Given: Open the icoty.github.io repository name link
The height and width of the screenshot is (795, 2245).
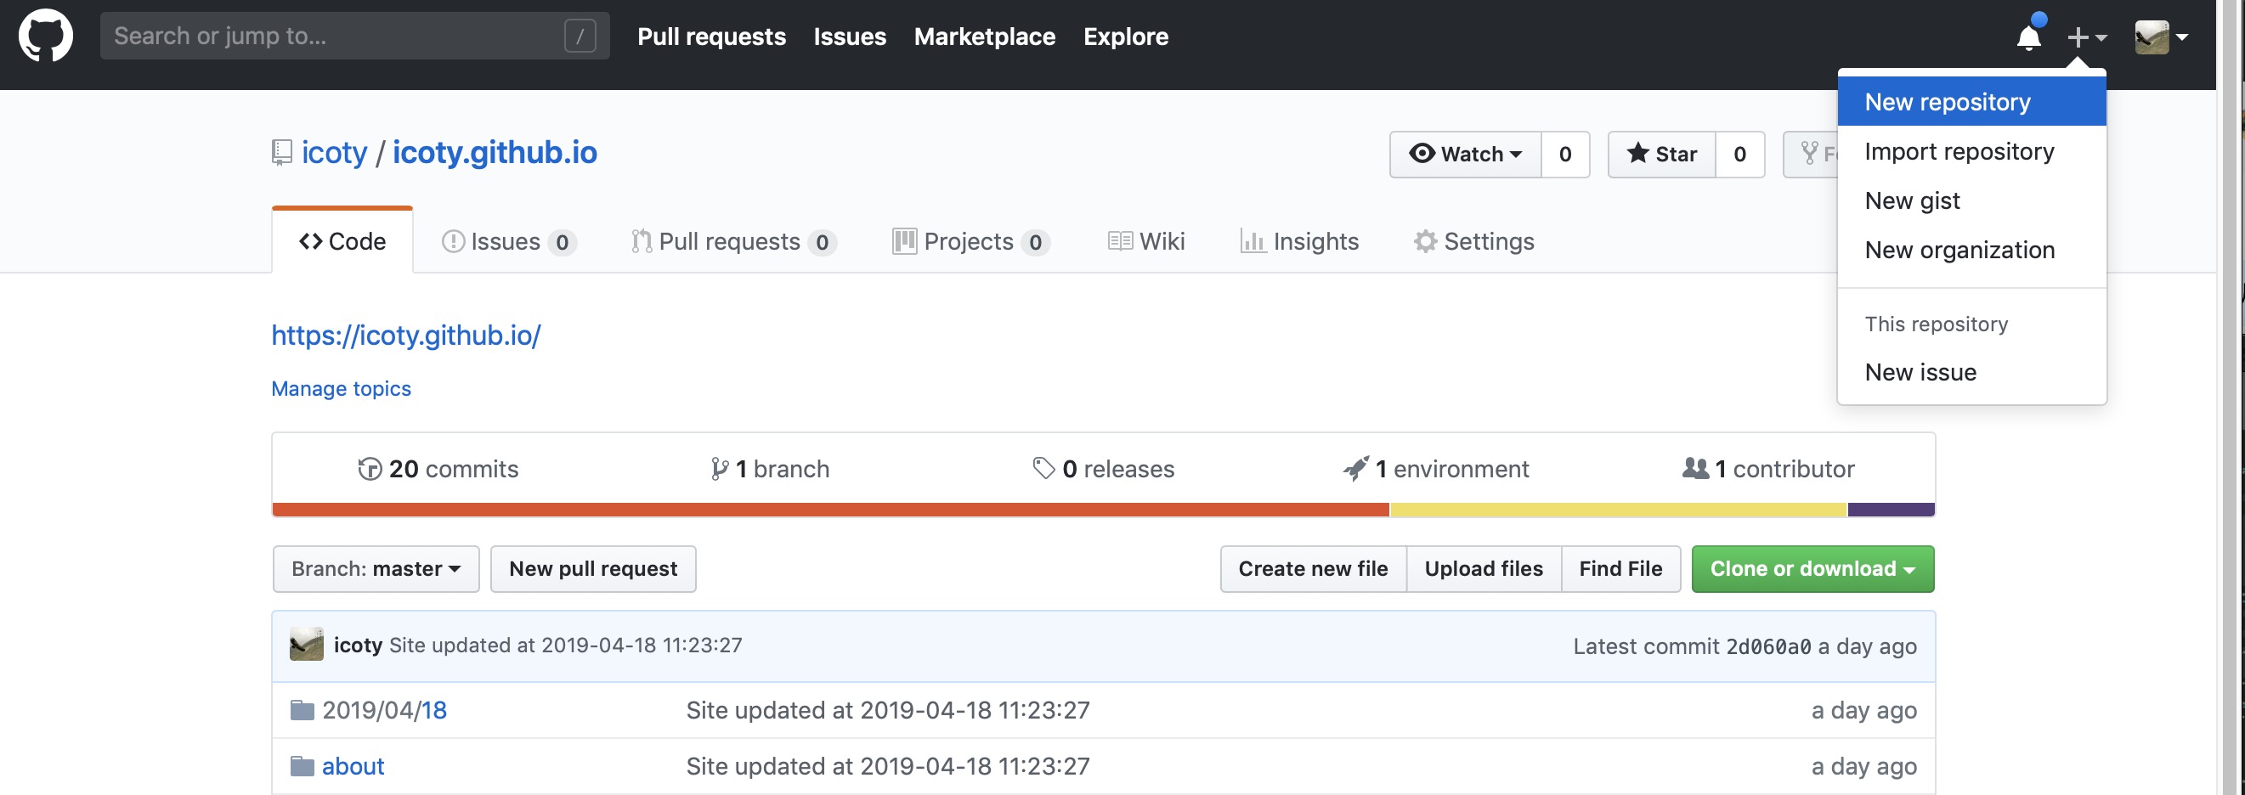Looking at the screenshot, I should 495,152.
